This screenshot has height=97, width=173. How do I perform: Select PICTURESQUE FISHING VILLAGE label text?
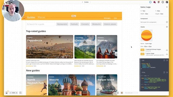(105, 61)
